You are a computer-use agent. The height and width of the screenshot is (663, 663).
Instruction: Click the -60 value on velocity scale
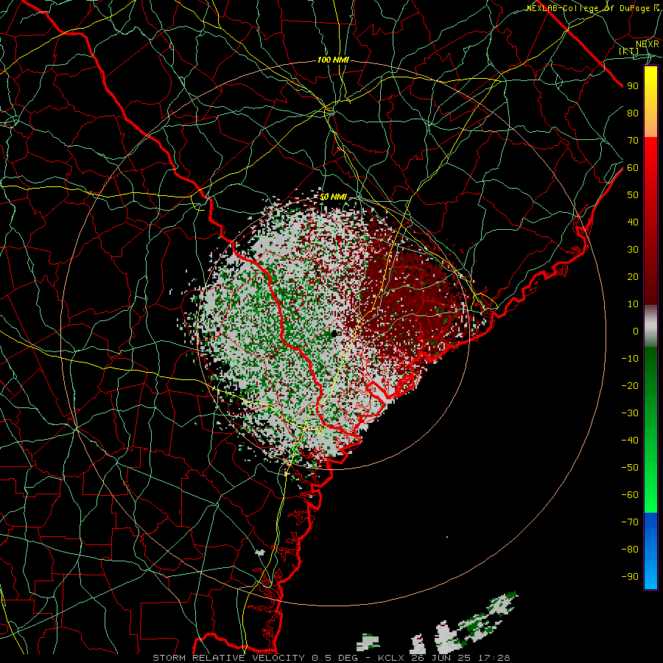pos(630,495)
